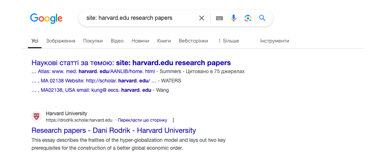Open the Книги tab
This screenshot has height=162, width=388.
[x=164, y=41]
